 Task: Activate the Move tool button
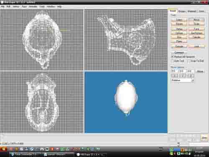[x=196, y=20]
